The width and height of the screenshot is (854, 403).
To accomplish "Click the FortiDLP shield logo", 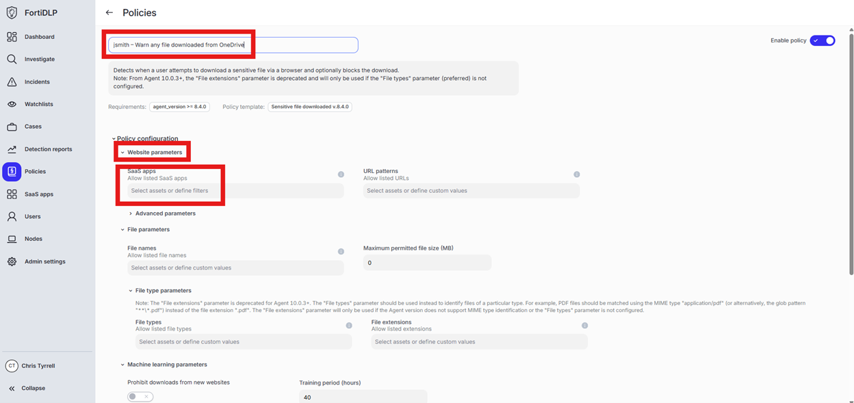I will click(x=12, y=13).
